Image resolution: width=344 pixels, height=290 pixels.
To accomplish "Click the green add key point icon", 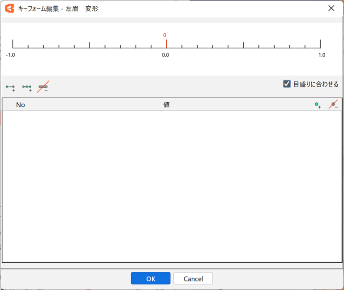I will click(318, 105).
